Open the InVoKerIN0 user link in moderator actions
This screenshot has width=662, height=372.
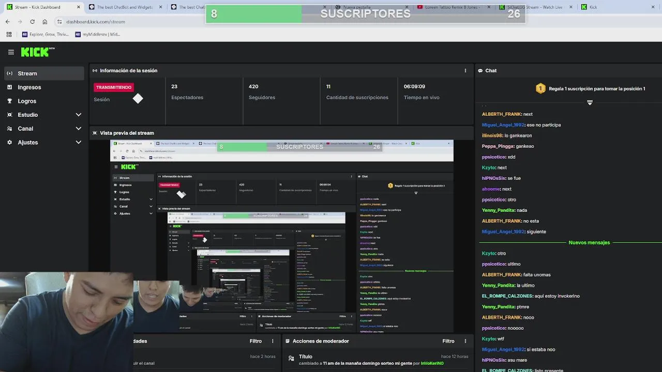(x=432, y=363)
